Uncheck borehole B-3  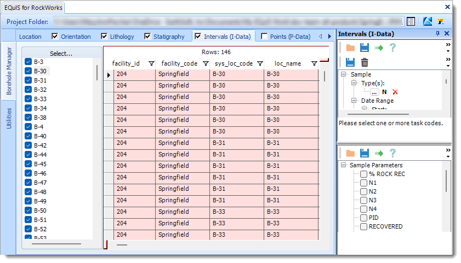pyautogui.click(x=28, y=62)
